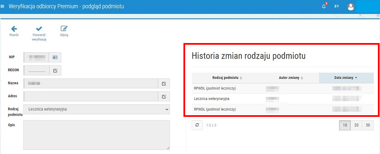Screen dimensions: 380x154
Task: Show 50 rows per page
Action: tap(368, 125)
